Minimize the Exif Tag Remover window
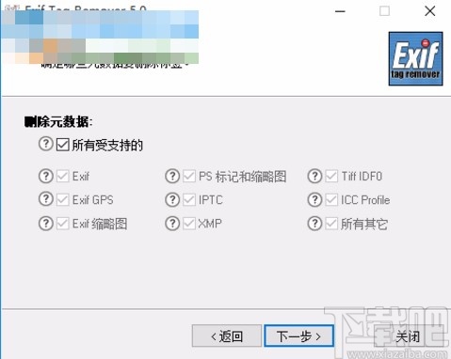The image size is (451, 359). coord(340,11)
